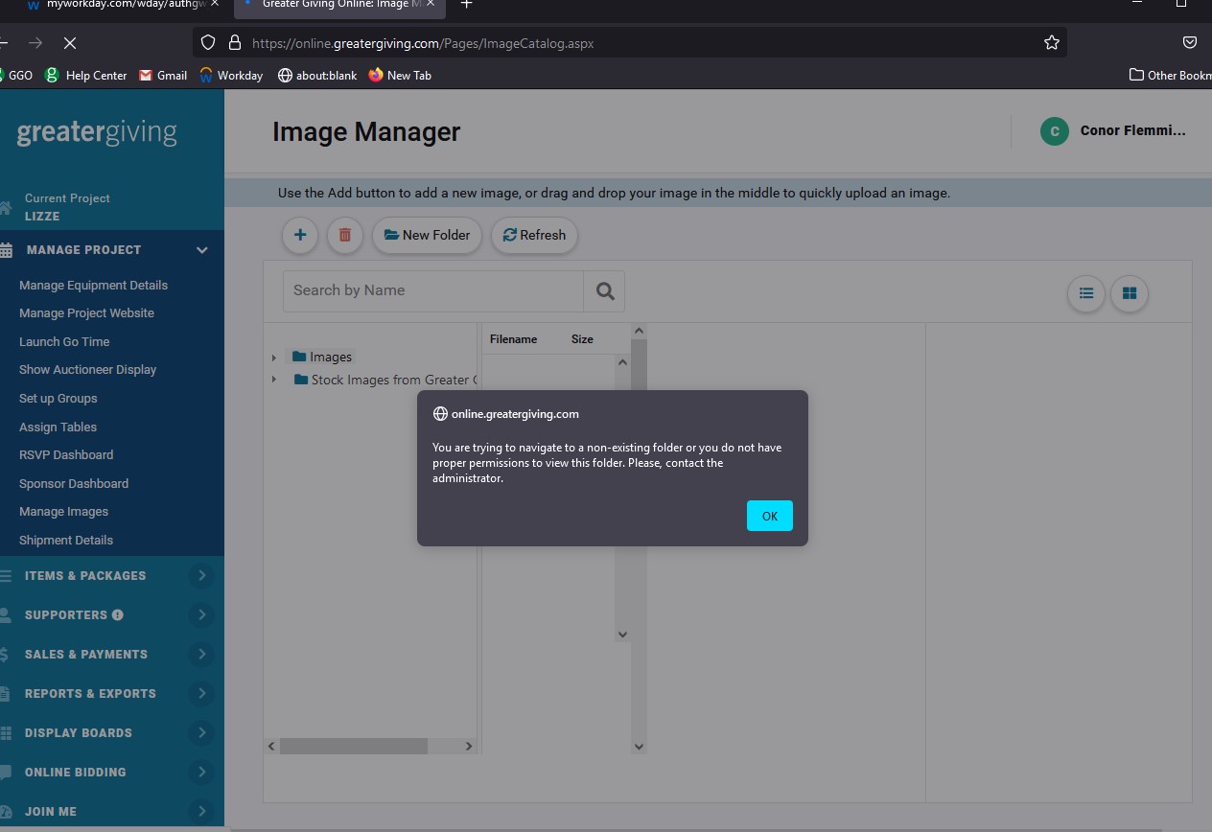Open the Gmail bookmark
Screen dimensions: 1212x832
pyautogui.click(x=163, y=75)
